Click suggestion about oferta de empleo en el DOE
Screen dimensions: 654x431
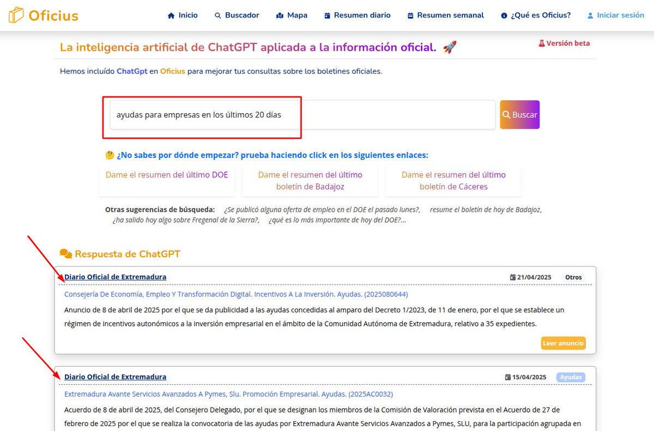(322, 209)
